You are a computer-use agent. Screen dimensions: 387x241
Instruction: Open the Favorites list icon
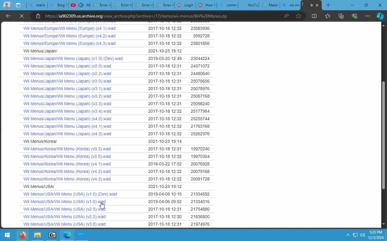(x=327, y=16)
